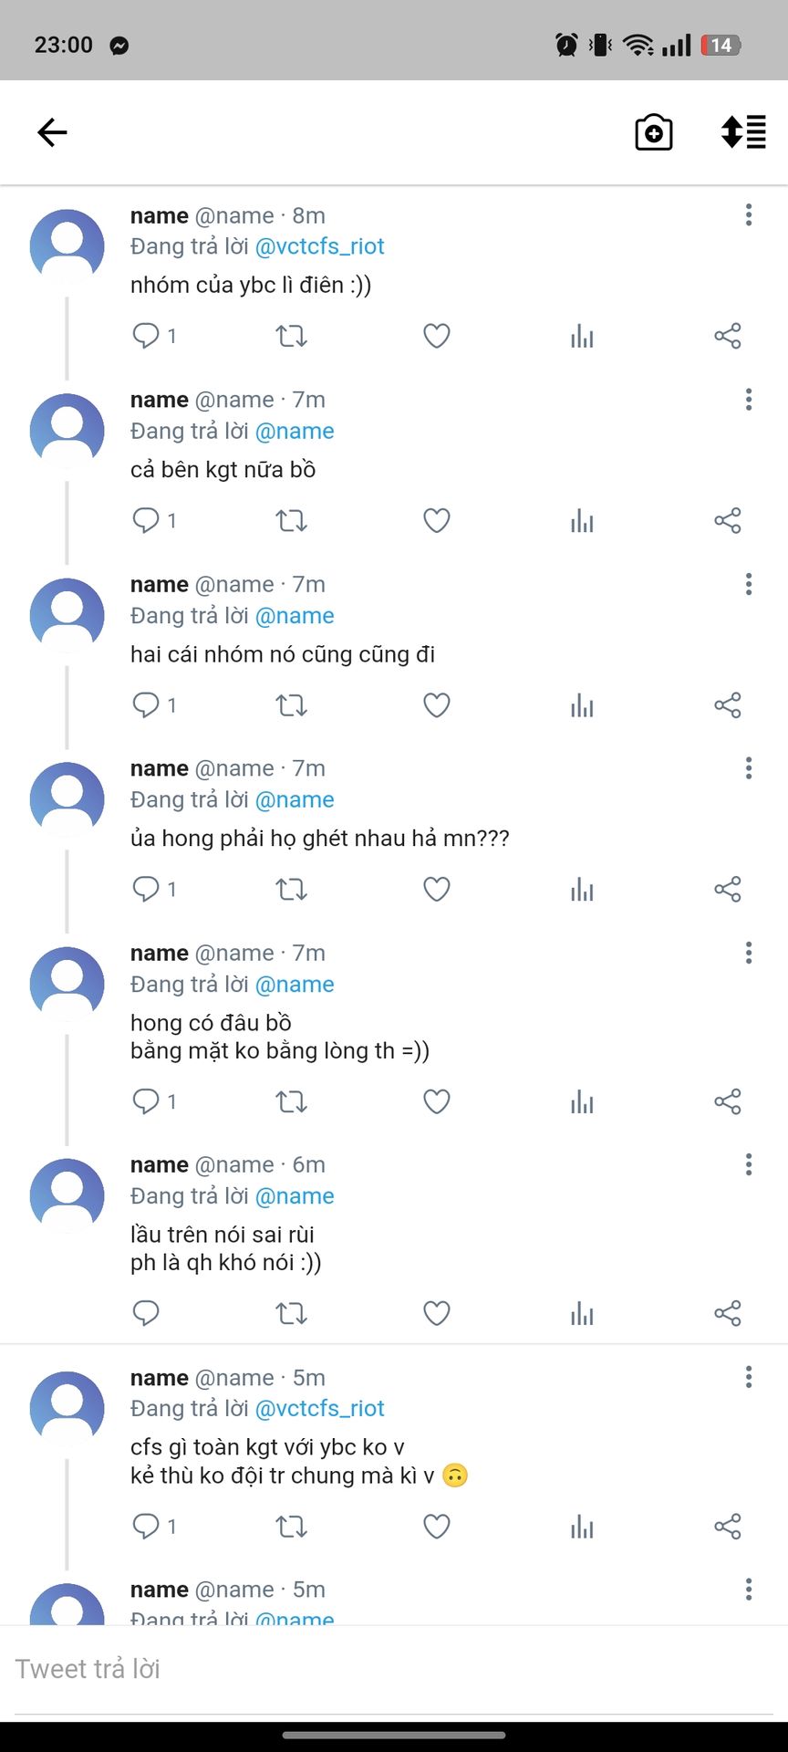Share the 'cfs gì toàn kgt' tweet
This screenshot has height=1752, width=788.
click(x=728, y=1526)
